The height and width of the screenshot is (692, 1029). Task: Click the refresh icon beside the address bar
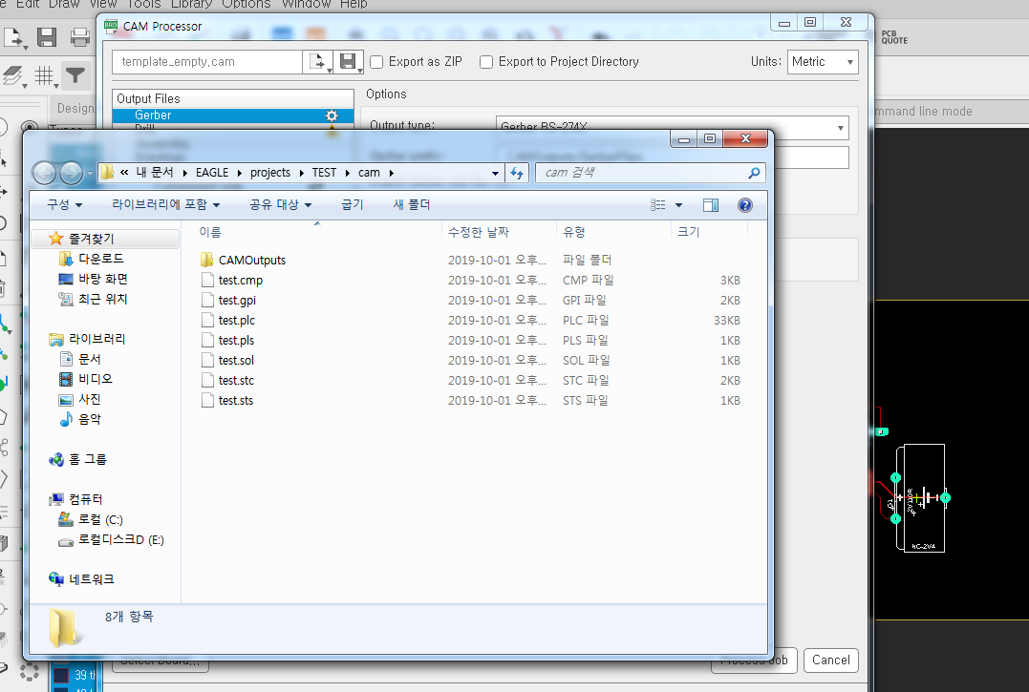(517, 173)
